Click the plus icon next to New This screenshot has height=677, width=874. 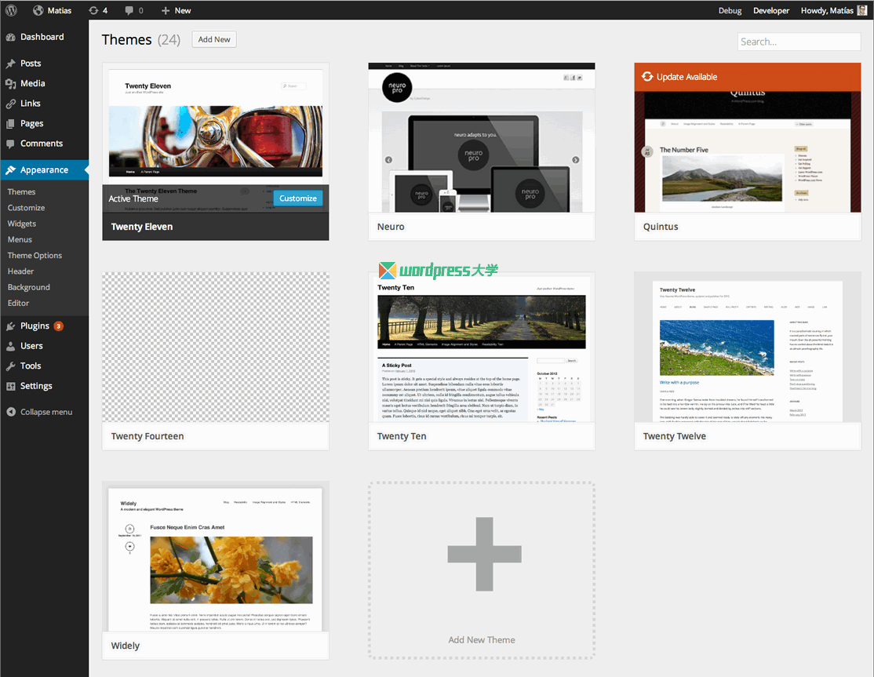point(165,10)
